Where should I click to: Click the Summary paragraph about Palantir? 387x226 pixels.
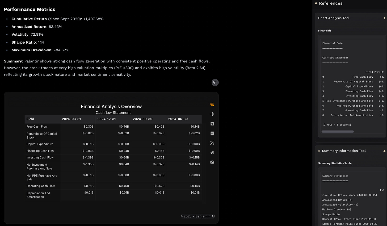click(x=107, y=68)
